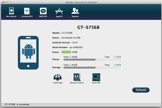Click the Storage usage bar
The image size is (162, 108).
point(92,67)
